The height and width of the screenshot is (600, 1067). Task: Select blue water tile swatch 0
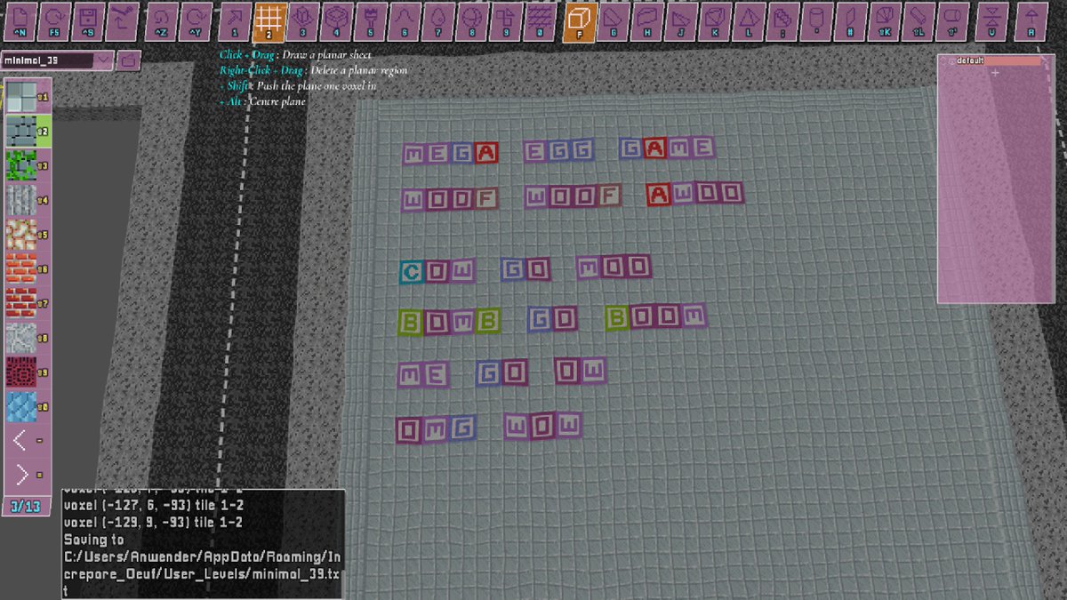[21, 406]
